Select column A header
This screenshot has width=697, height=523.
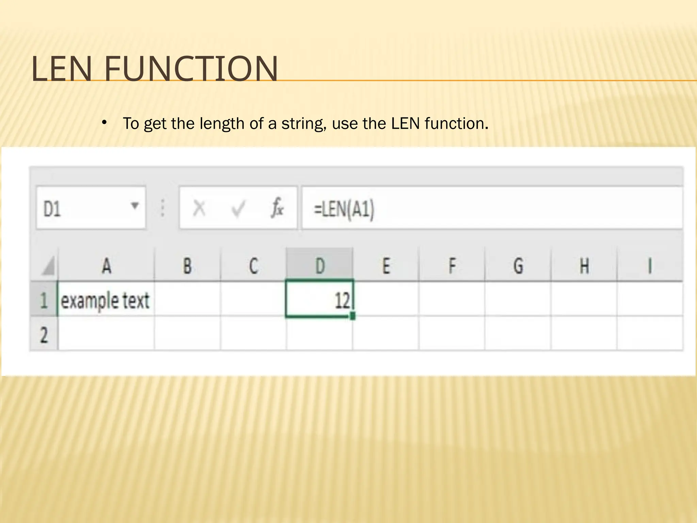point(106,266)
